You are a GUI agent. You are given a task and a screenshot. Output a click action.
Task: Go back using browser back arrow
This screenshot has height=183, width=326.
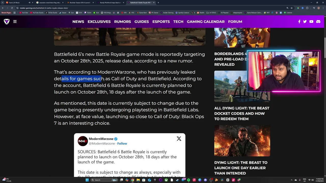pos(3,8)
